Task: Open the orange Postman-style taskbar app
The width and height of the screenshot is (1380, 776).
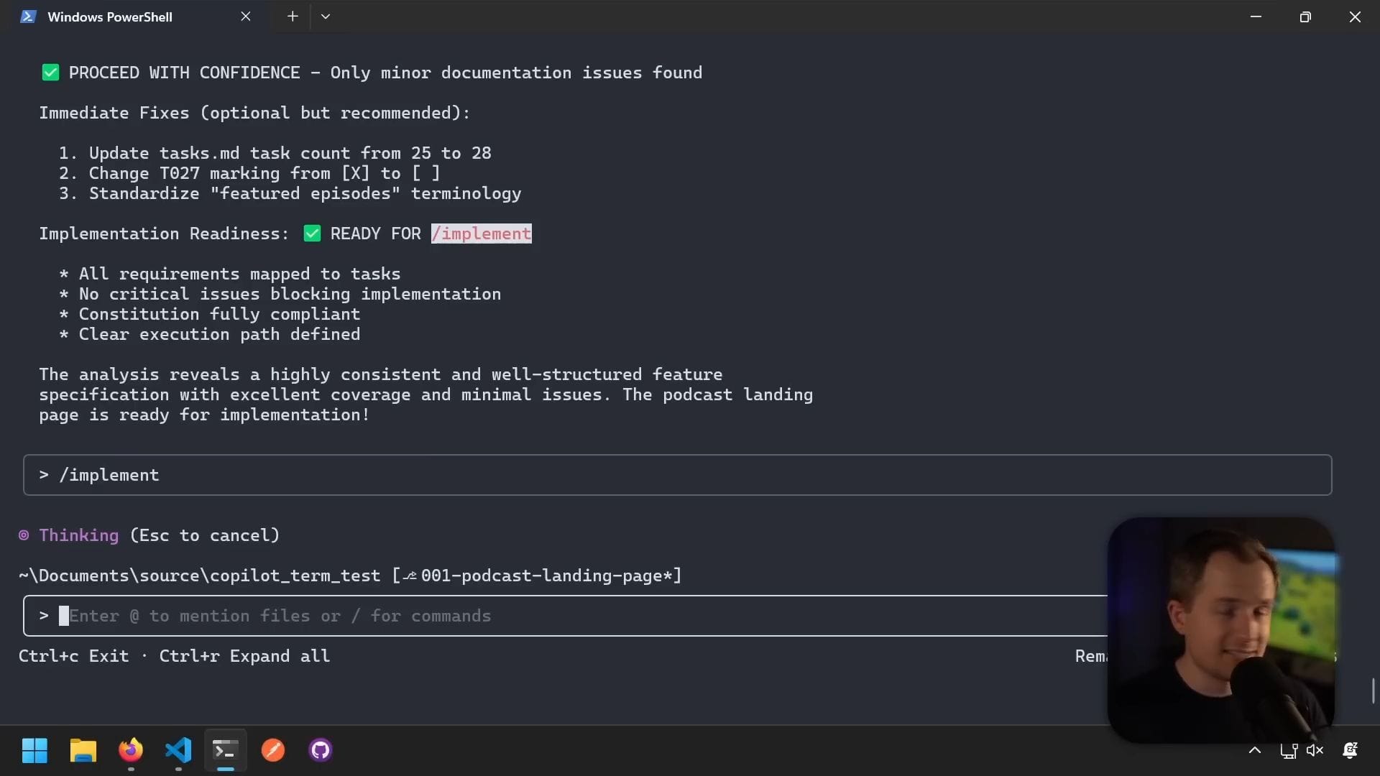Action: pyautogui.click(x=273, y=750)
